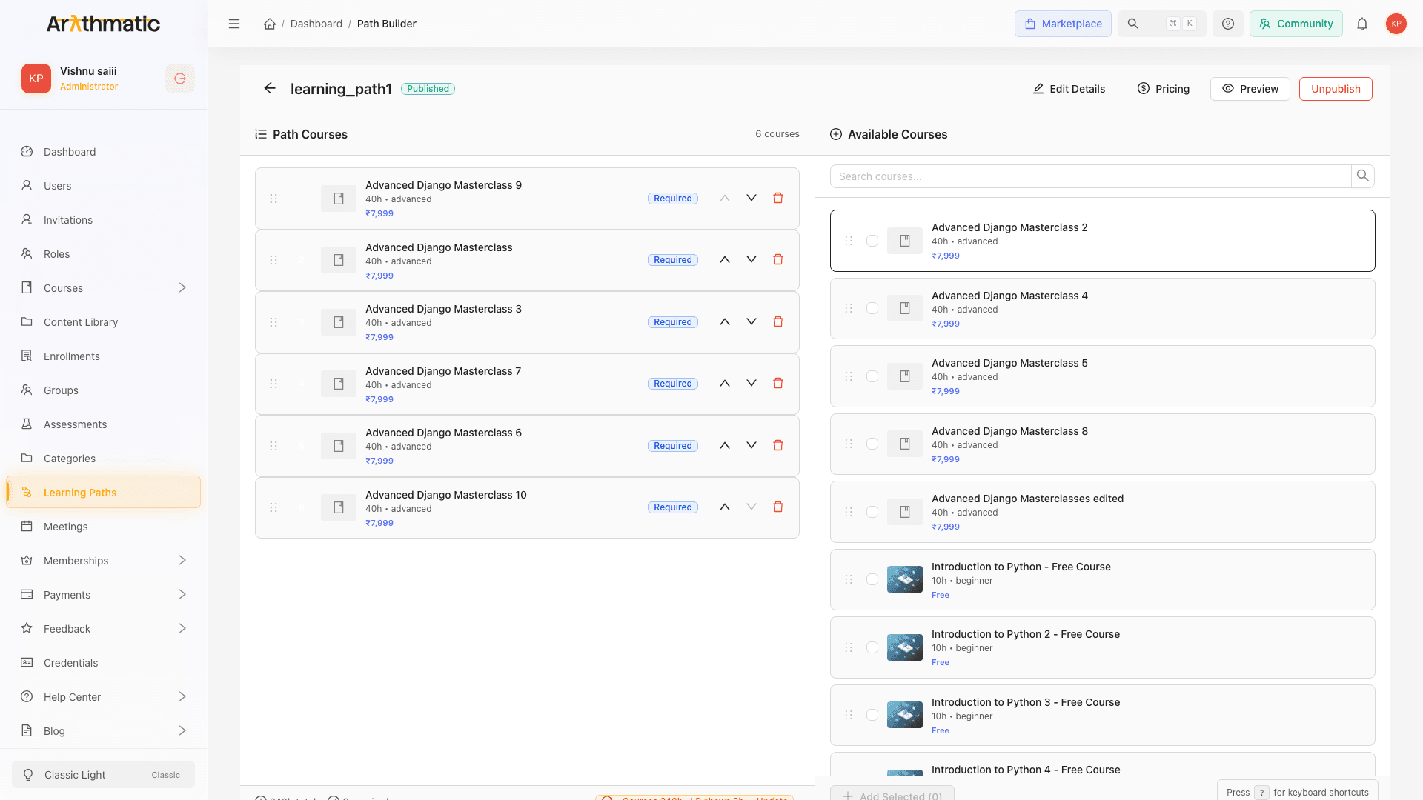
Task: Move Advanced Django Masterclass 3 up
Action: coord(725,321)
